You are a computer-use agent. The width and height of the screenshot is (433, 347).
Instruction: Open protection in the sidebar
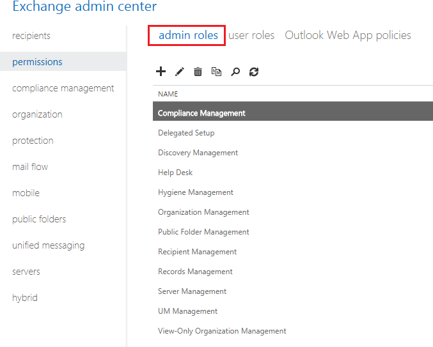[x=33, y=141]
